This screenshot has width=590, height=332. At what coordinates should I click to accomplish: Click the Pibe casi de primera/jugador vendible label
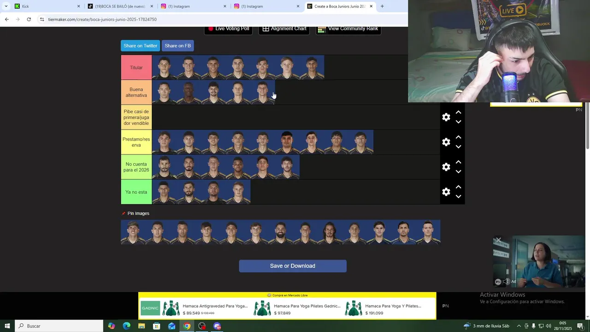[x=136, y=117]
